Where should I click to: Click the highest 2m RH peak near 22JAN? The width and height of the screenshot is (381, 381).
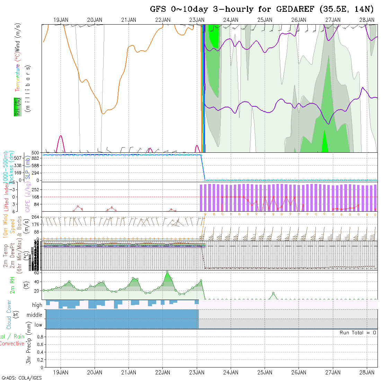[167, 272]
